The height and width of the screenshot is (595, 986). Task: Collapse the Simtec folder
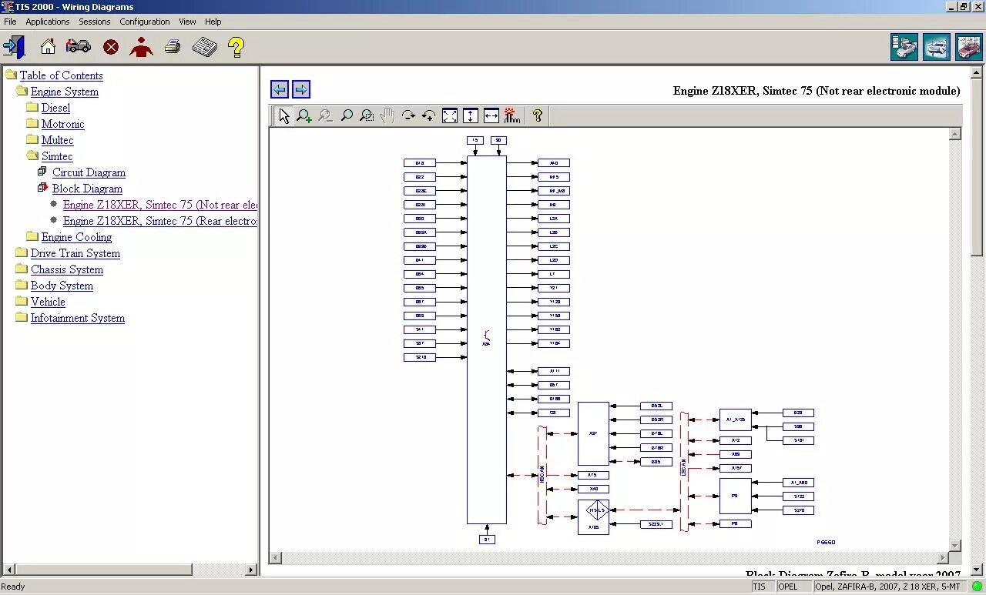click(32, 155)
